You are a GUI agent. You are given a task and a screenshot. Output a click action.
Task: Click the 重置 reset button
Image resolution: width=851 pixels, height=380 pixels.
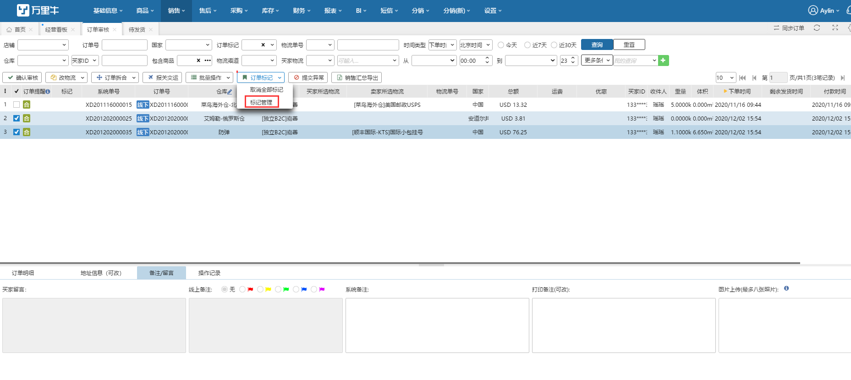click(629, 45)
